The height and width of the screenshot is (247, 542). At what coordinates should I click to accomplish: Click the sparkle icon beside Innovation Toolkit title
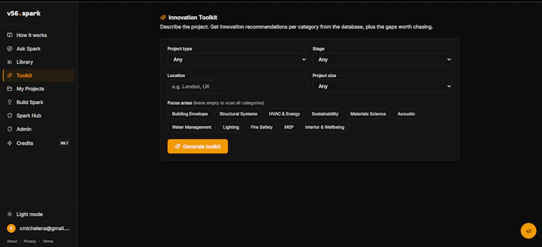[x=163, y=18]
